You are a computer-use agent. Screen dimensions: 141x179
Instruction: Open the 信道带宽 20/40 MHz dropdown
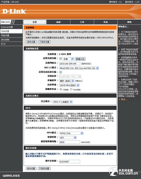click(x=69, y=85)
